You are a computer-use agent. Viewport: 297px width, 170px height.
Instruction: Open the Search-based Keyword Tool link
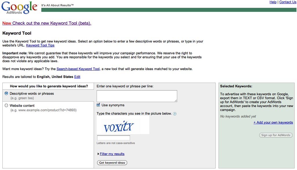click(78, 69)
